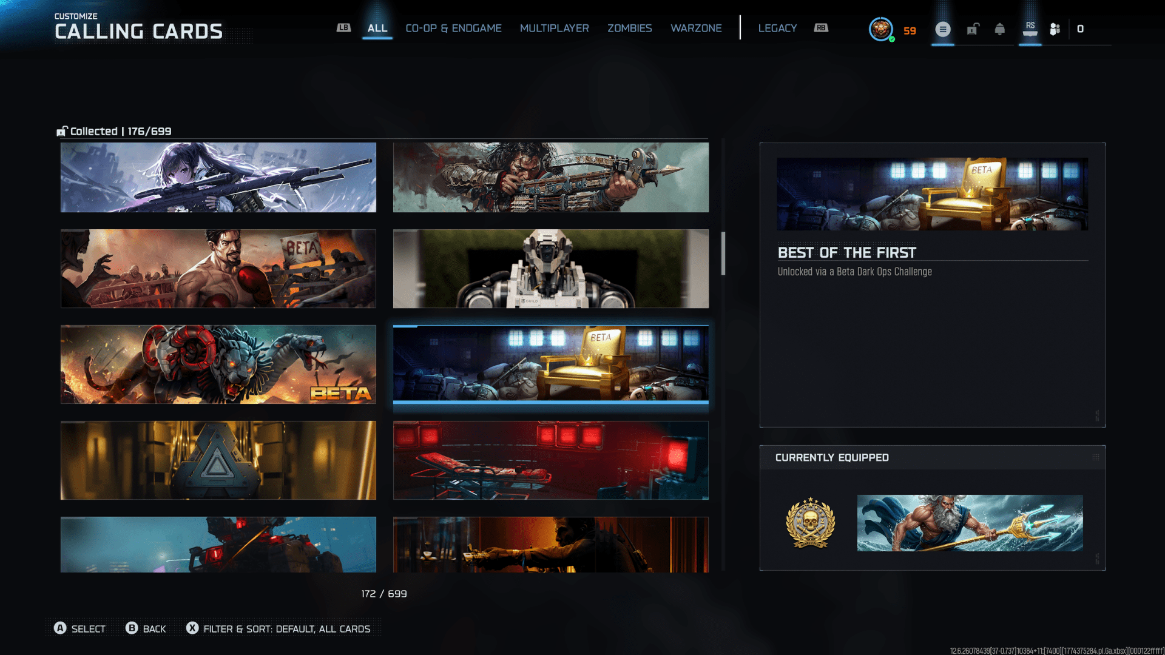This screenshot has width=1165, height=655.
Task: Open the Legacy calling cards tab
Action: [x=777, y=29]
